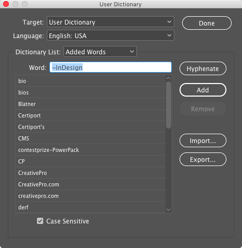Click the word list scroll down arrow
Viewport: 242px width, 248px height.
tap(169, 210)
